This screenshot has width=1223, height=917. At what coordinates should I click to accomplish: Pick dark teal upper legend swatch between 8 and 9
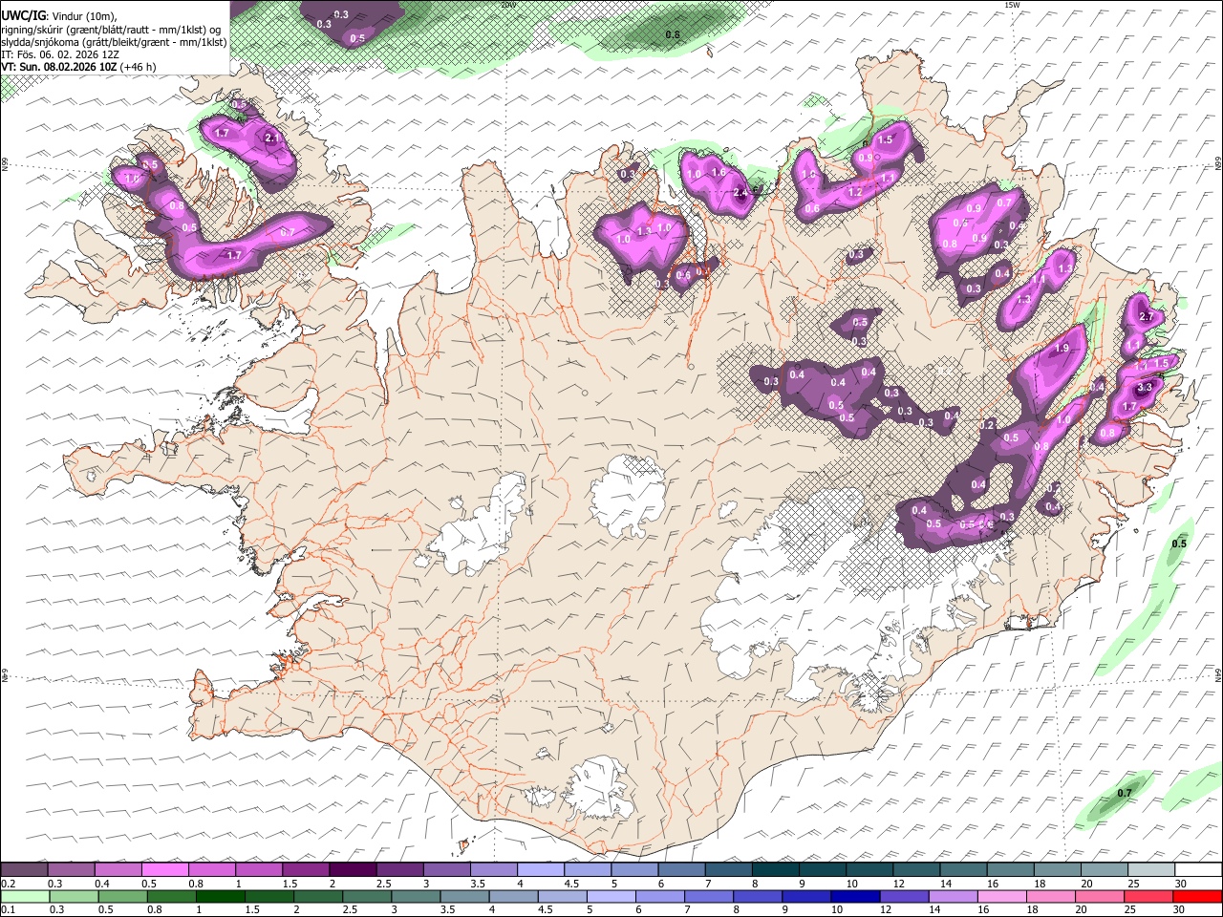775,870
